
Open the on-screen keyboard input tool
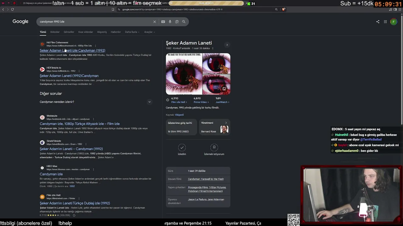[x=163, y=22]
